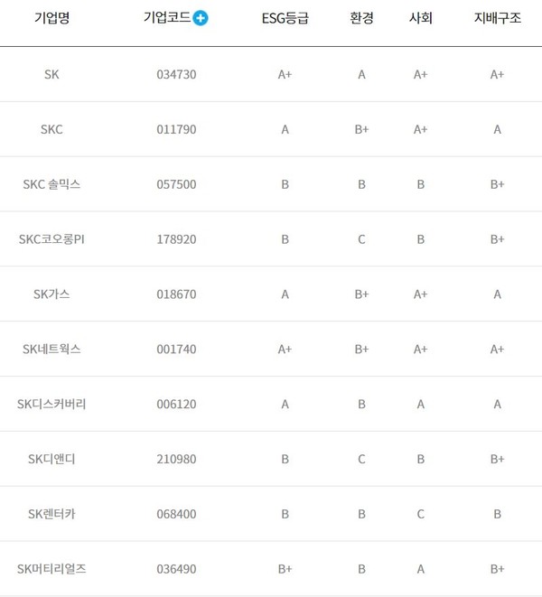
Task: Click the 환경 column header
Action: [361, 18]
